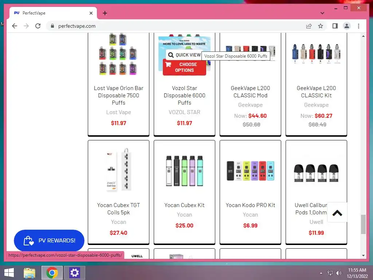Open taskbar clock and date

[357, 273]
